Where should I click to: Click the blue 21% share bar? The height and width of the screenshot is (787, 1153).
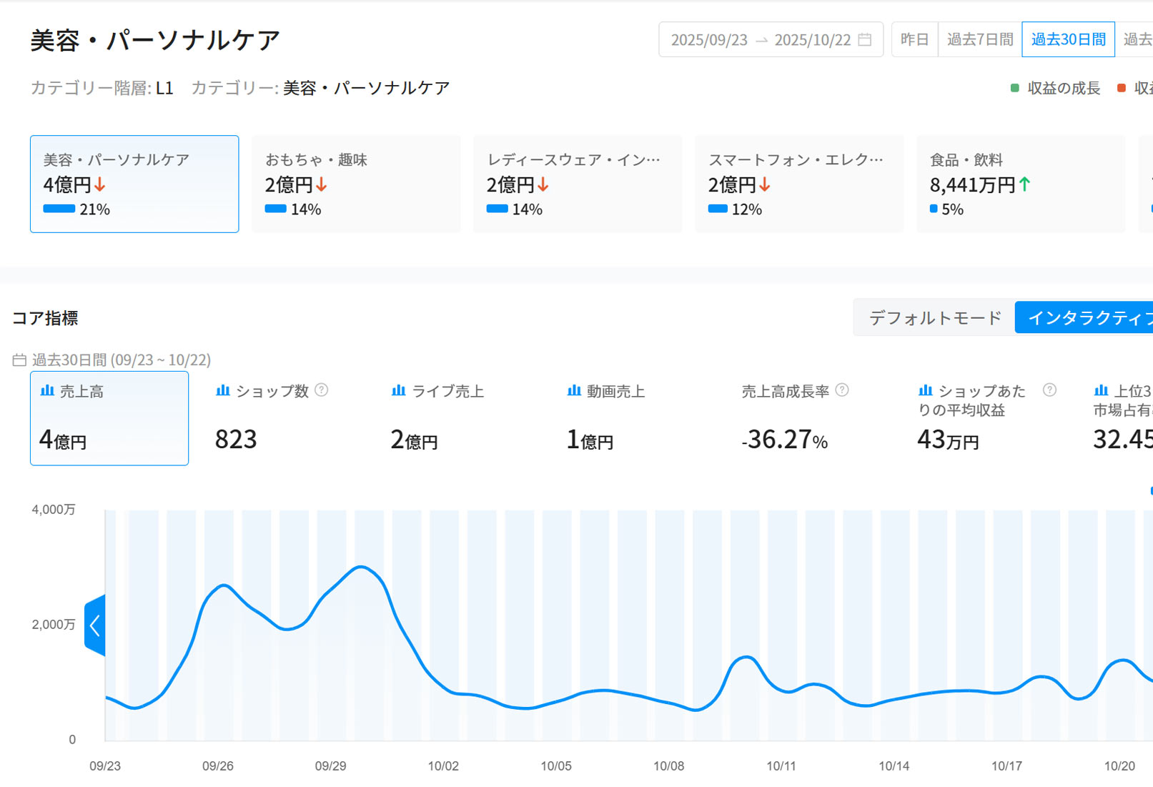59,209
